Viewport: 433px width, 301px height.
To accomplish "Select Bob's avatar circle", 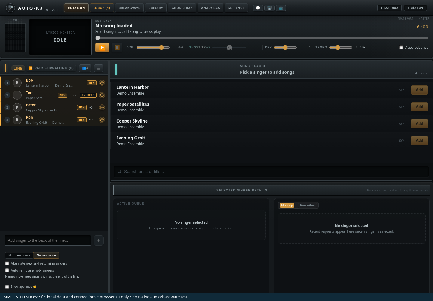I will (17, 83).
